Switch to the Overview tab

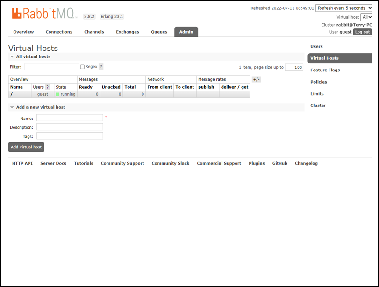pos(23,32)
